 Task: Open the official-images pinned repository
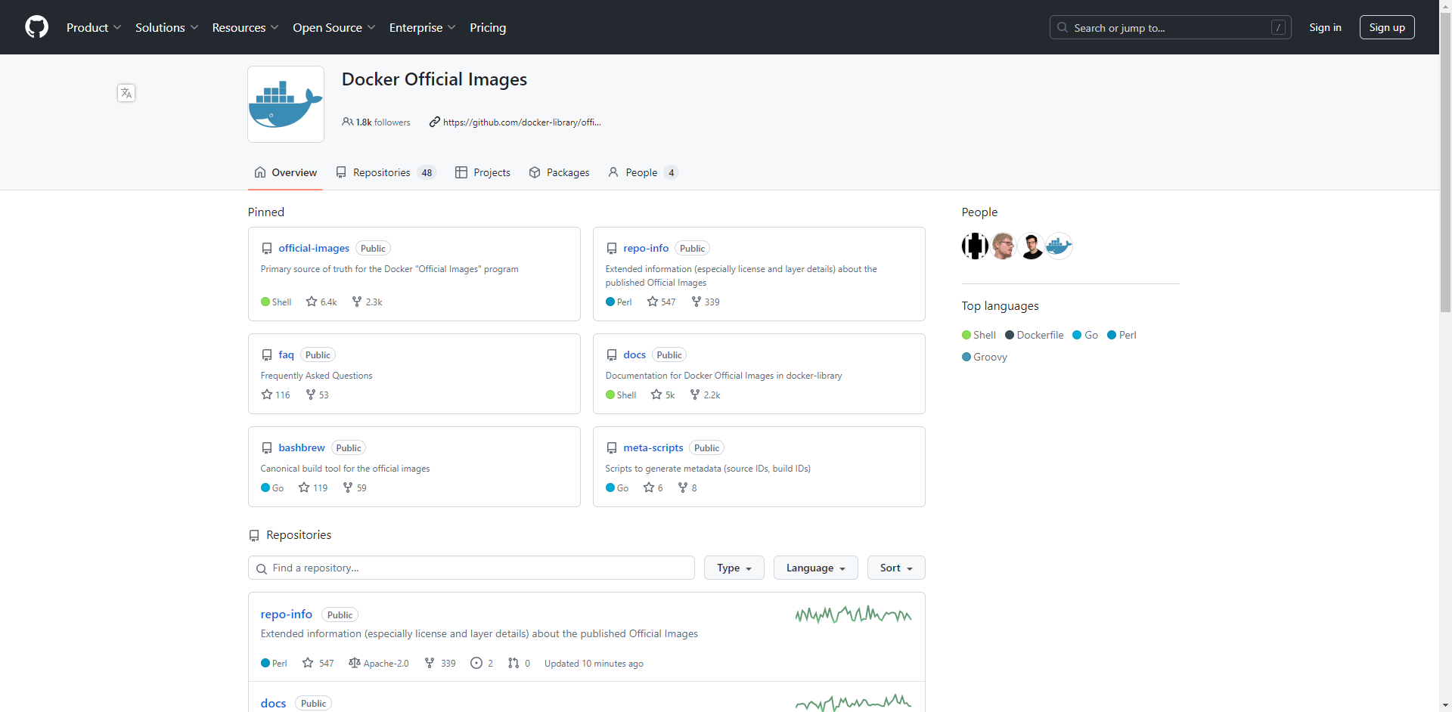coord(314,248)
